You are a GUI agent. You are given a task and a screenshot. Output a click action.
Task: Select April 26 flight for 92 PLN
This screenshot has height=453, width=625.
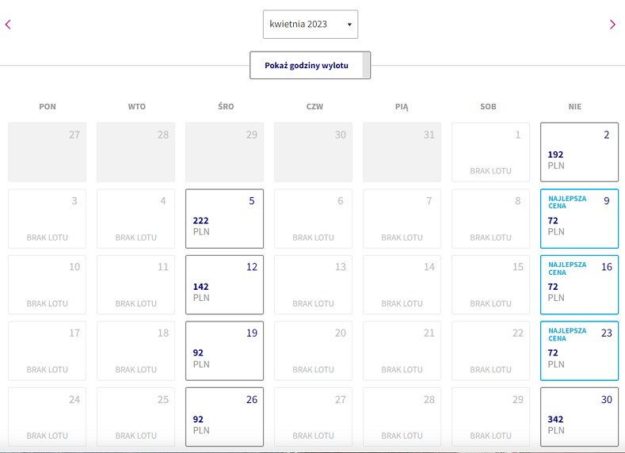(x=224, y=417)
